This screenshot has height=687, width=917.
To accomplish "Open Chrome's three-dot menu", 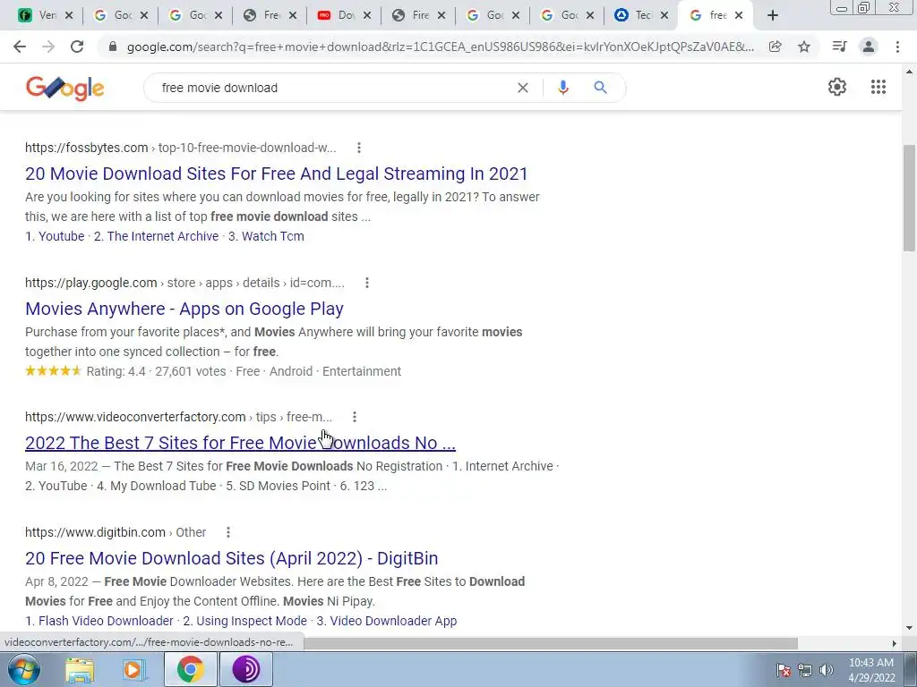I will pos(897,47).
